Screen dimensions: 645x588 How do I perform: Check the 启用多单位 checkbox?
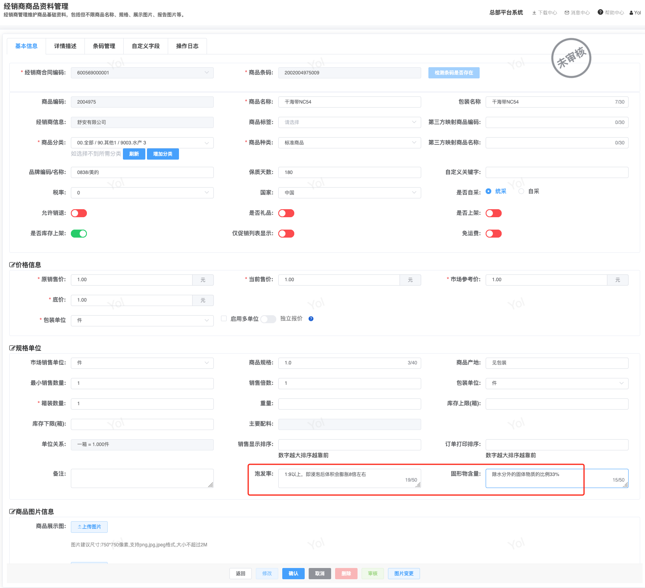224,319
